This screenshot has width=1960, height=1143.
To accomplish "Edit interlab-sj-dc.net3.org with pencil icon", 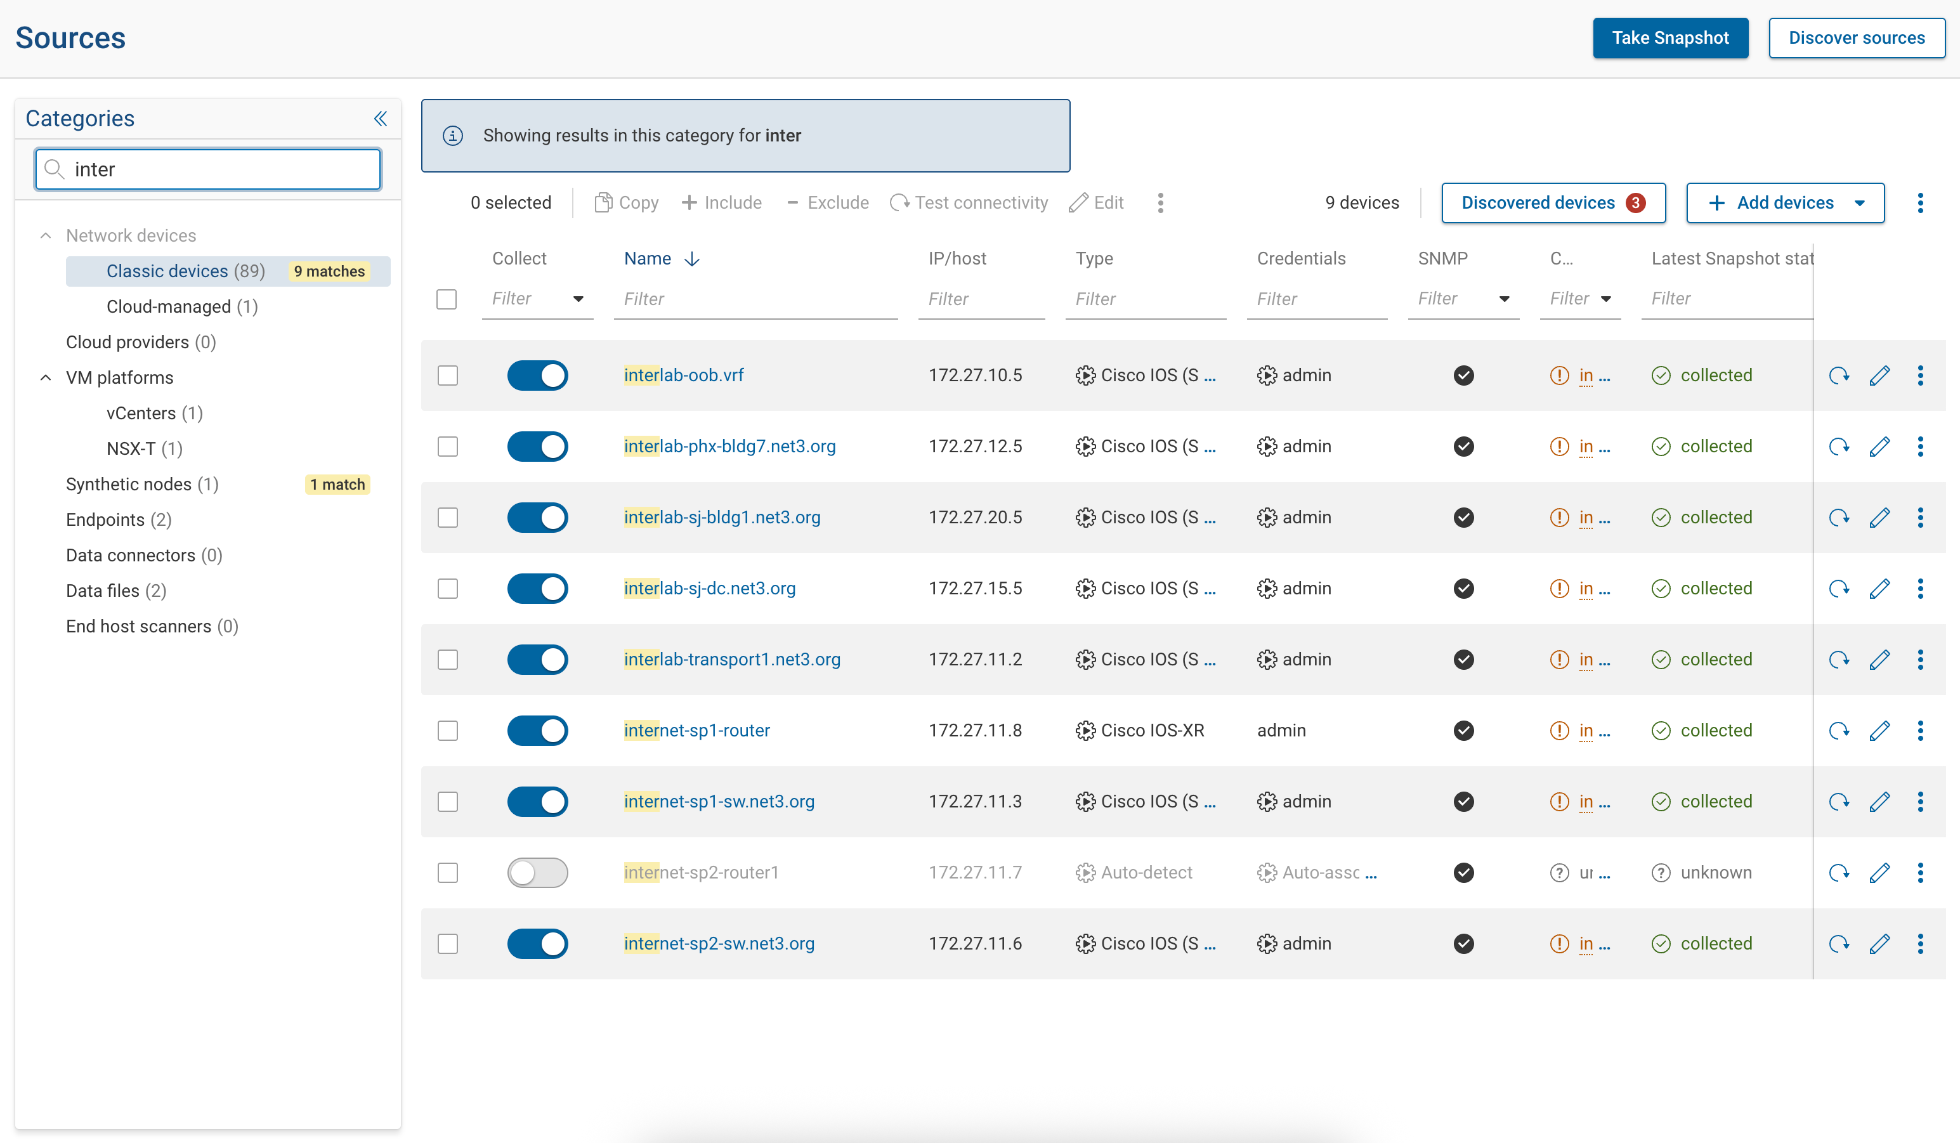I will [x=1880, y=589].
